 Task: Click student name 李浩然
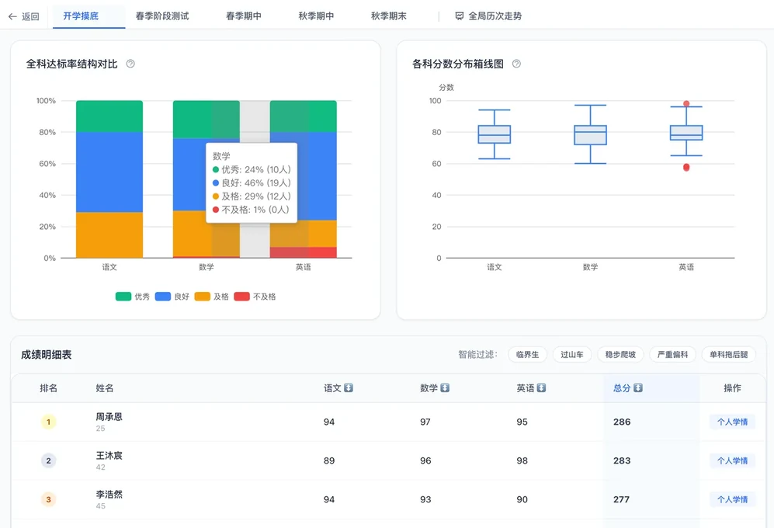(109, 494)
